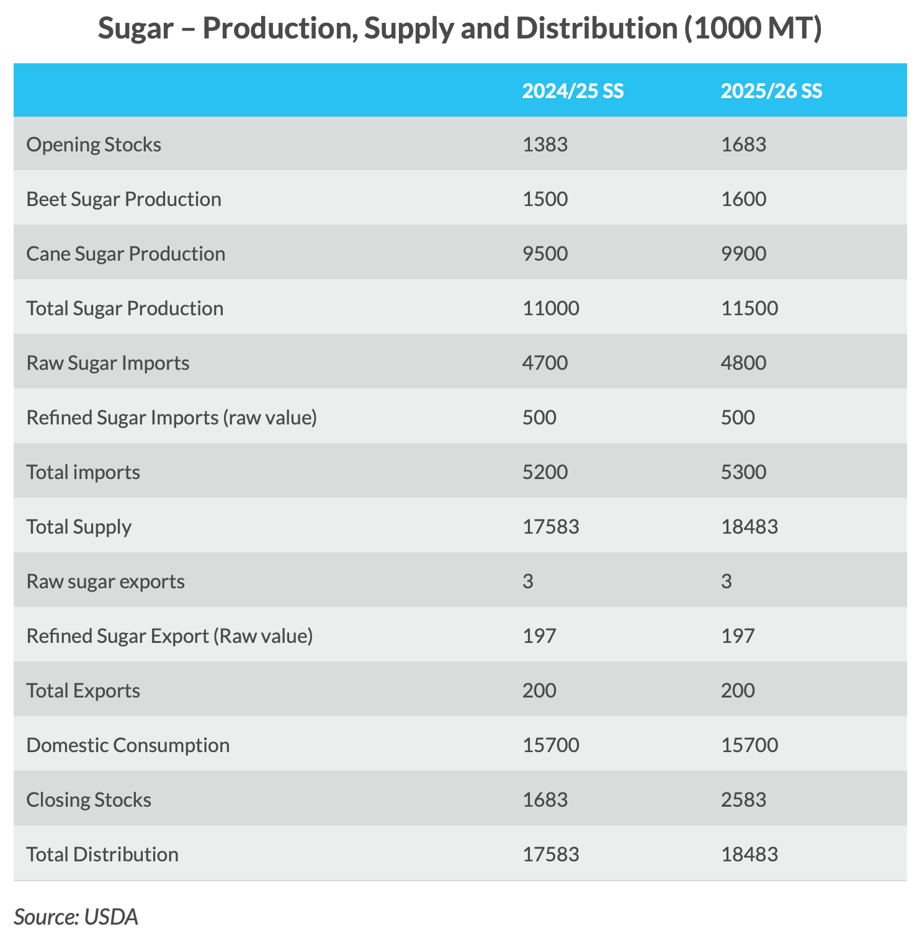Select the 2025/26 SS column header
The image size is (922, 942).
coord(771,91)
